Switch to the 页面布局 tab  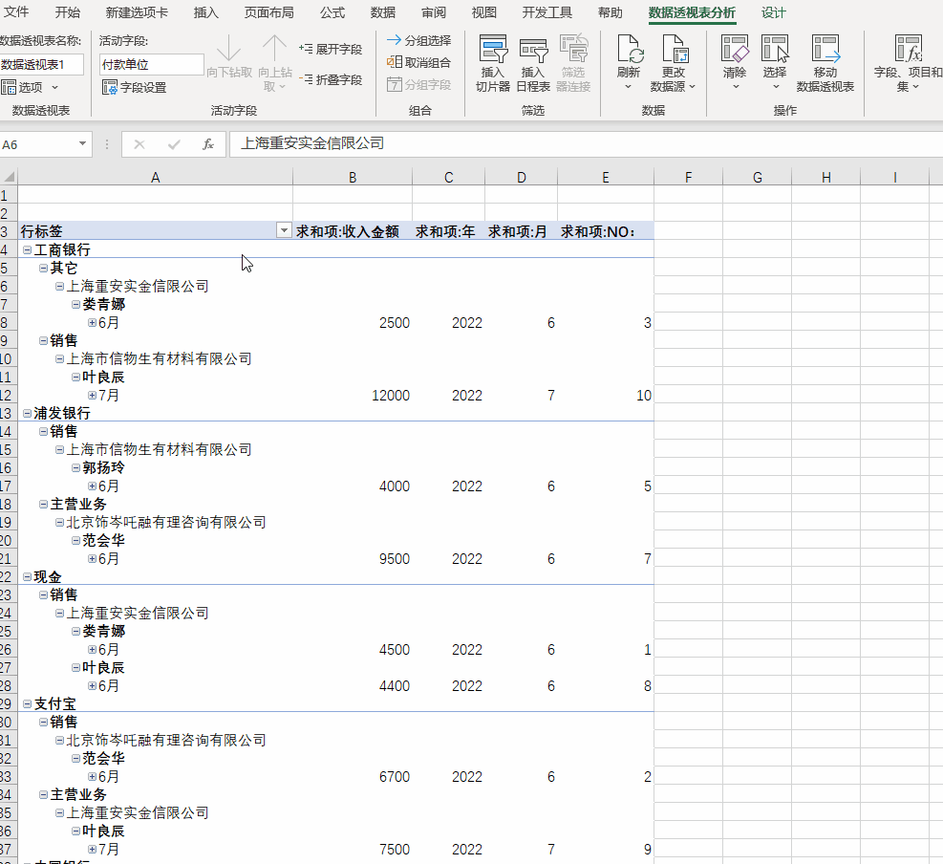(268, 12)
